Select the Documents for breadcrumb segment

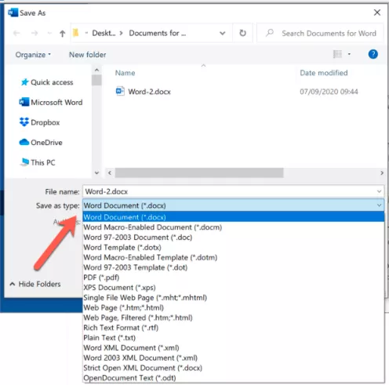point(158,33)
